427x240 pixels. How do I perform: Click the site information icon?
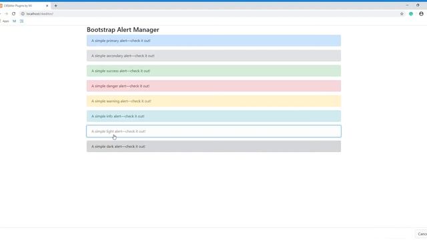pyautogui.click(x=23, y=13)
